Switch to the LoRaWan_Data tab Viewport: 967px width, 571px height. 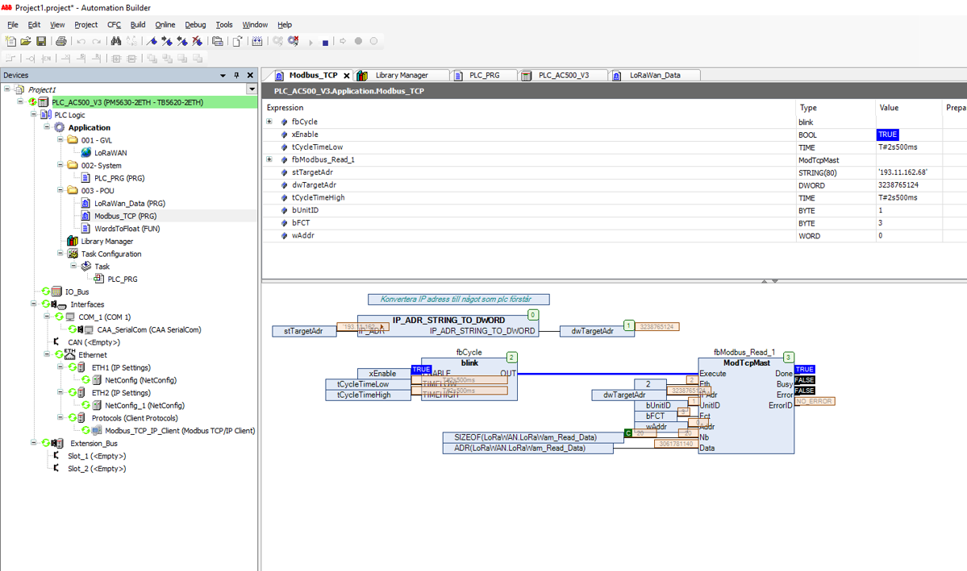pos(655,75)
